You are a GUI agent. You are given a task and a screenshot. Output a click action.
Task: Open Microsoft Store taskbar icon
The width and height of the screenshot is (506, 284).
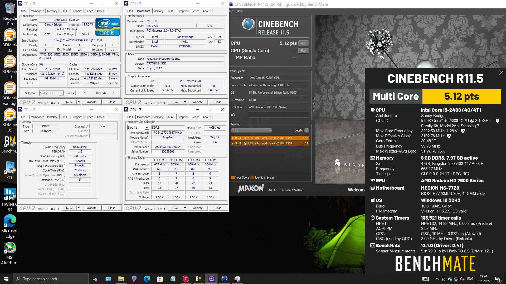pos(160,279)
